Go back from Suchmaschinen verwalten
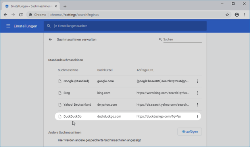 (x=50, y=39)
